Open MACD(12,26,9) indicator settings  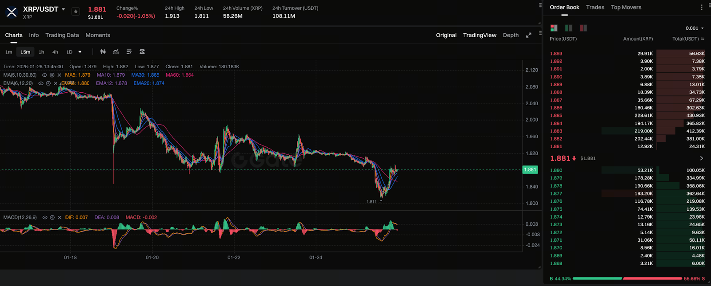coord(52,217)
